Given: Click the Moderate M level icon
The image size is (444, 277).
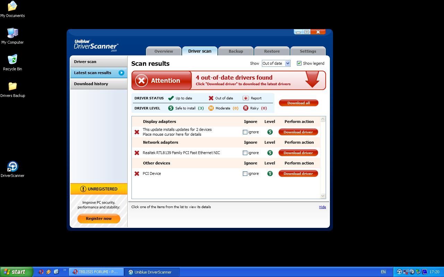Looking at the screenshot, I should (x=211, y=108).
